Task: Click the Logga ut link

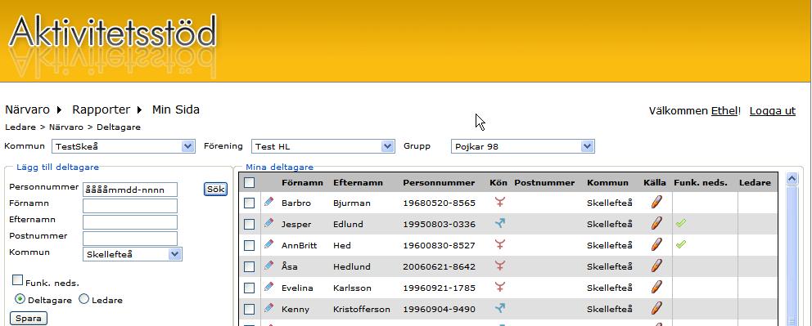Action: click(x=772, y=110)
